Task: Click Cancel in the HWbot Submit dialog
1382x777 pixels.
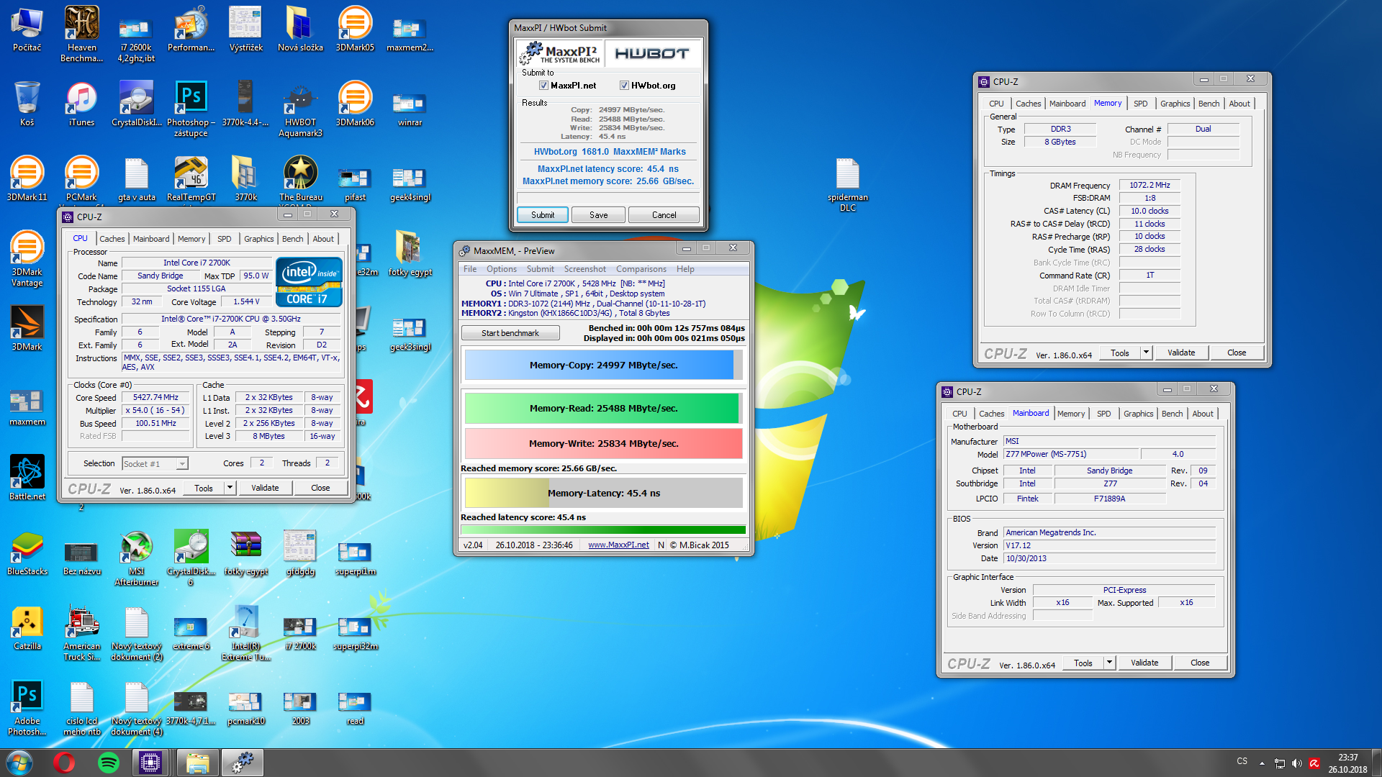Action: tap(664, 215)
